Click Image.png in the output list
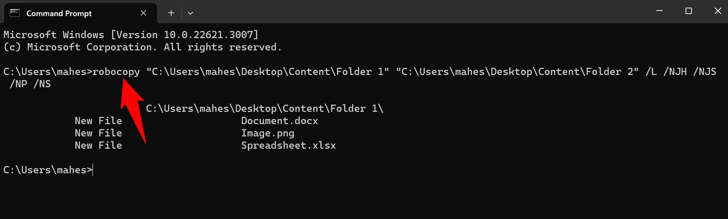728x219 pixels. (267, 133)
